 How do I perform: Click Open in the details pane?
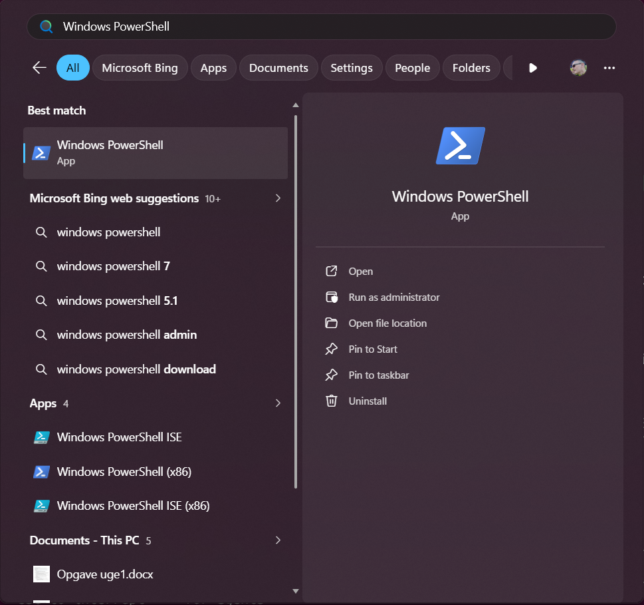pos(361,272)
